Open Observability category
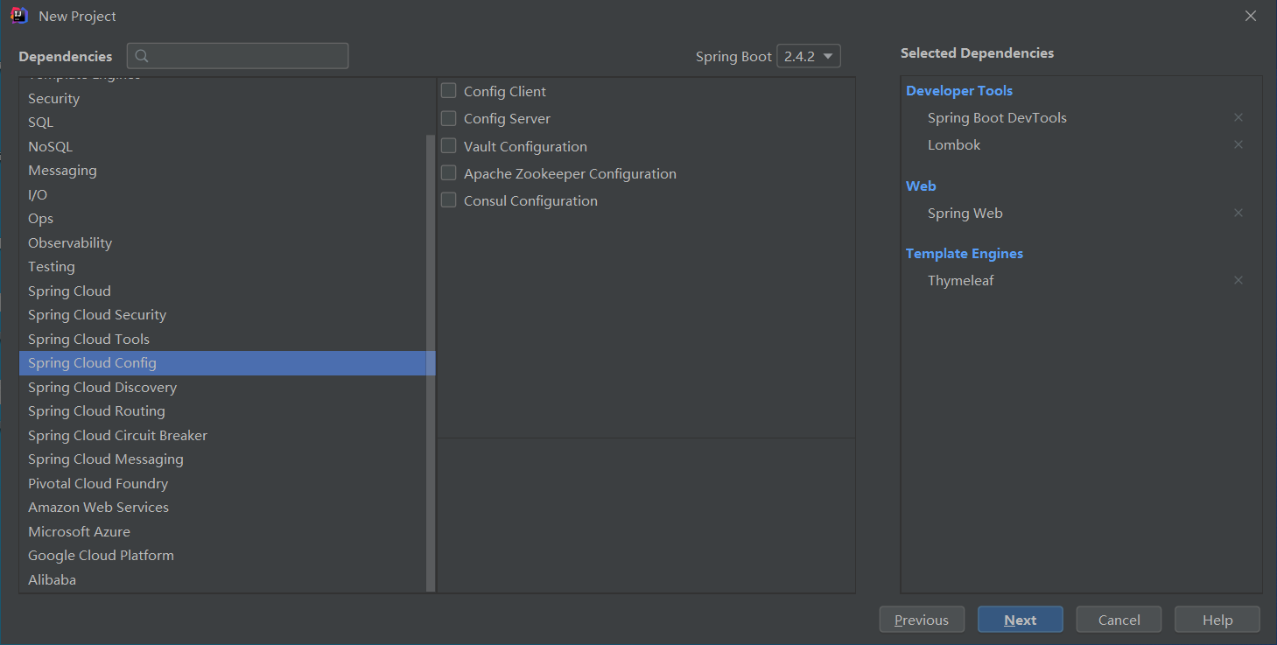 pos(222,243)
